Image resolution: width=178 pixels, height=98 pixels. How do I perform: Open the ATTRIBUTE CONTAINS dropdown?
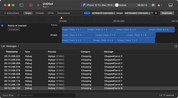pyautogui.click(x=103, y=13)
